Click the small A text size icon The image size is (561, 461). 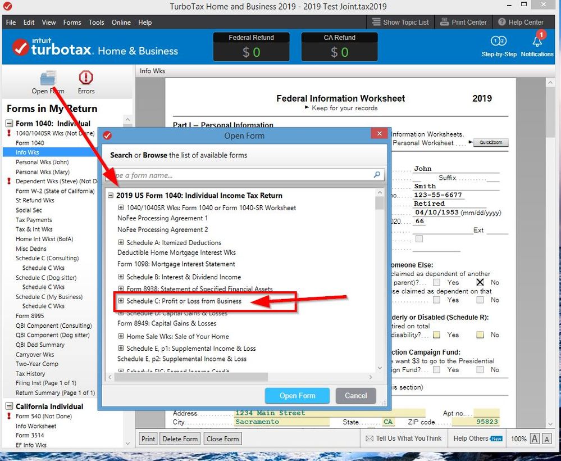pyautogui.click(x=547, y=439)
